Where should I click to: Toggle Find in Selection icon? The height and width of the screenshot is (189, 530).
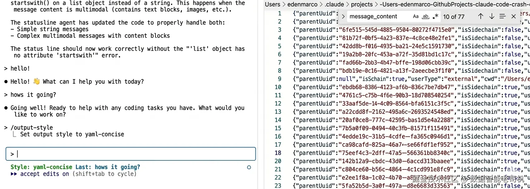coord(503,16)
